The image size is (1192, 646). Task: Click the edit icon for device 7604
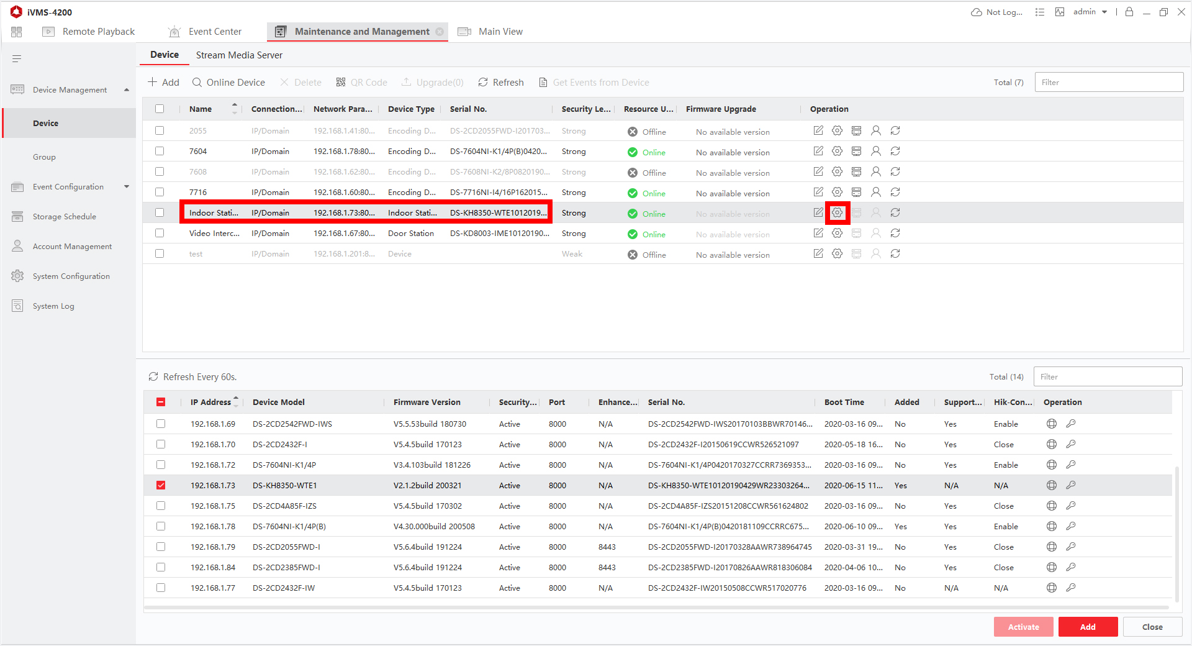(x=818, y=152)
